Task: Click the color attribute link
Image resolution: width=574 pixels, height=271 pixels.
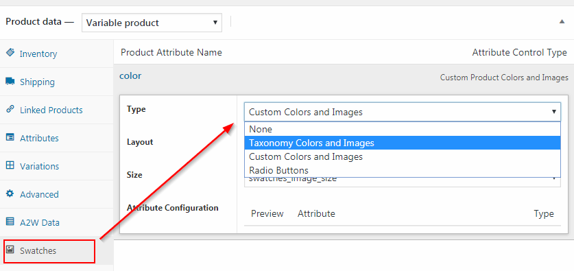Action: coord(130,75)
